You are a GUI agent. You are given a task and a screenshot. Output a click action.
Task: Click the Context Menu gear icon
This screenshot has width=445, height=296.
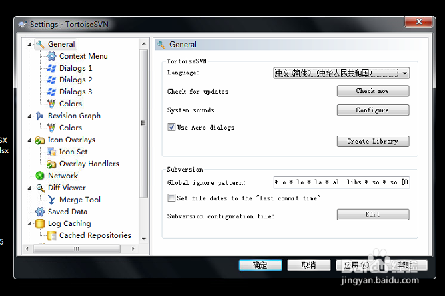tap(51, 56)
